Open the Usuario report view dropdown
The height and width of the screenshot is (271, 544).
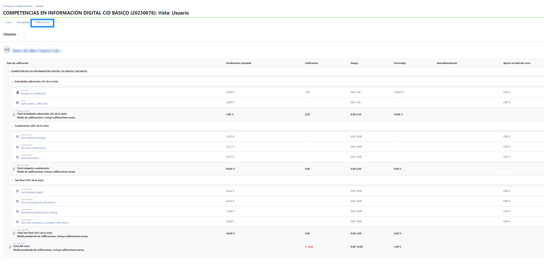pyautogui.click(x=11, y=35)
